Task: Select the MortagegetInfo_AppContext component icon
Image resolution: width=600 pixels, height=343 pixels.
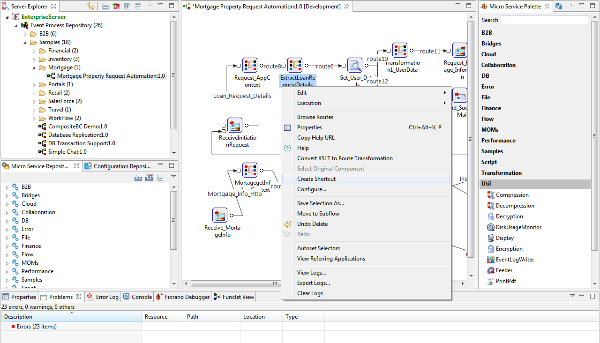Action: pos(250,171)
